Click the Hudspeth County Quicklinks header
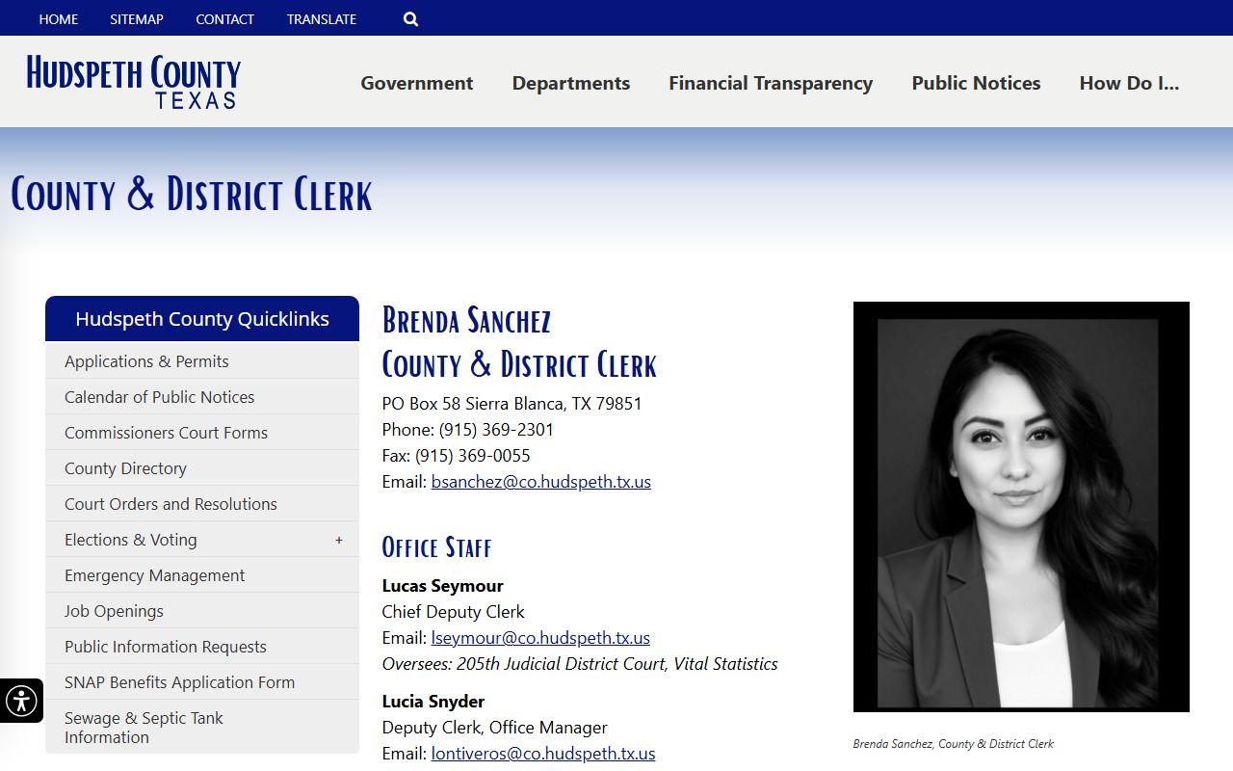The image size is (1233, 771). coord(202,319)
